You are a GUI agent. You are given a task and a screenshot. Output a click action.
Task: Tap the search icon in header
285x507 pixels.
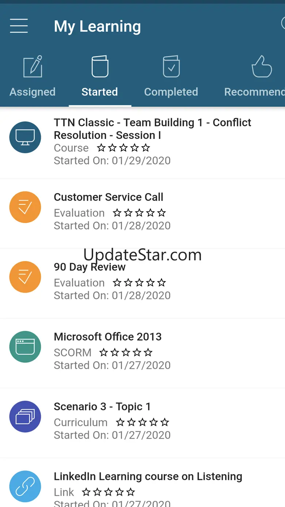pos(283,24)
